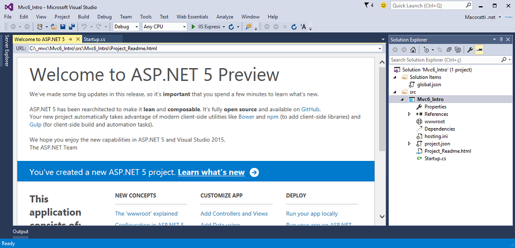Open The 'wwwroot' explained link
The width and height of the screenshot is (515, 248).
(147, 214)
